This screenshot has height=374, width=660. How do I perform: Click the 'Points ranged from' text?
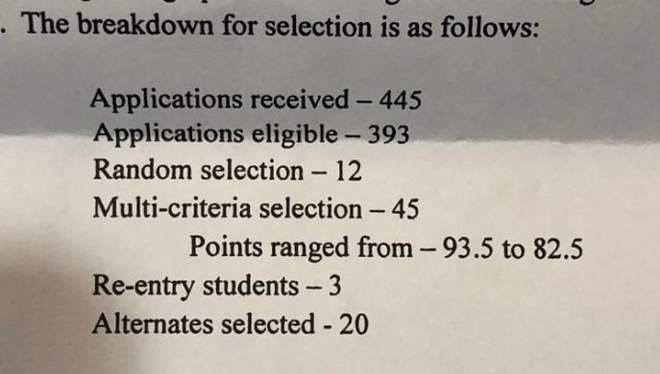tap(301, 247)
